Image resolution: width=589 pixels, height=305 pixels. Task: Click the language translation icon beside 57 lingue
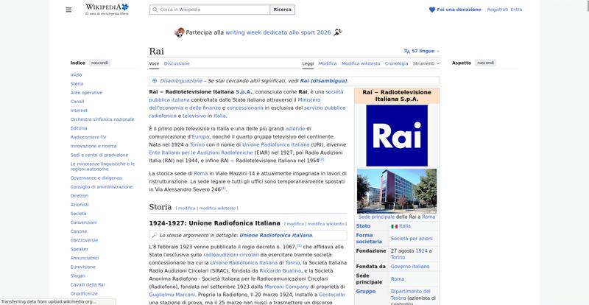(407, 51)
